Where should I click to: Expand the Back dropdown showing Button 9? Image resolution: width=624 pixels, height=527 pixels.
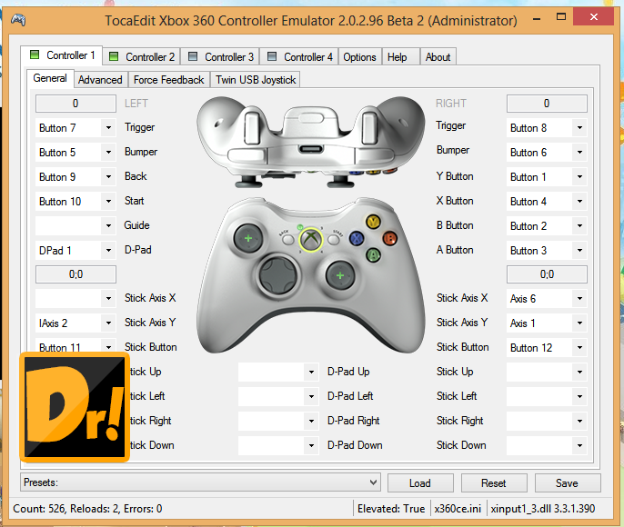point(75,177)
